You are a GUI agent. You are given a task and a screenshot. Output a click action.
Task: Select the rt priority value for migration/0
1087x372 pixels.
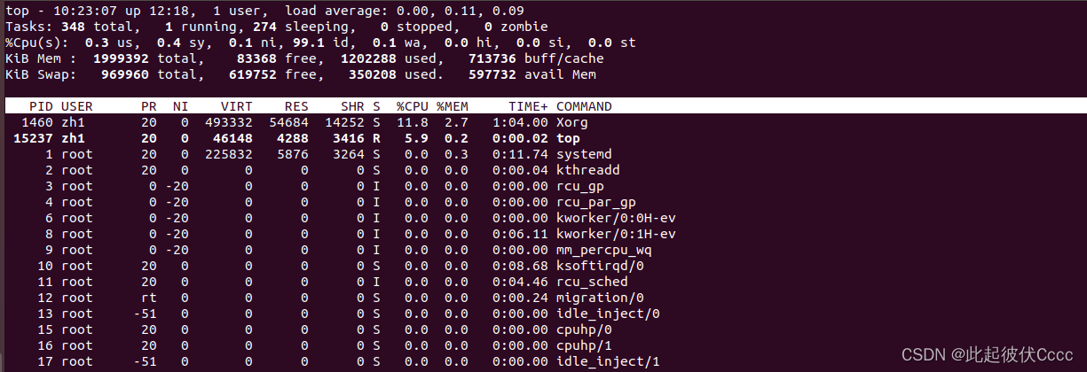tap(149, 298)
